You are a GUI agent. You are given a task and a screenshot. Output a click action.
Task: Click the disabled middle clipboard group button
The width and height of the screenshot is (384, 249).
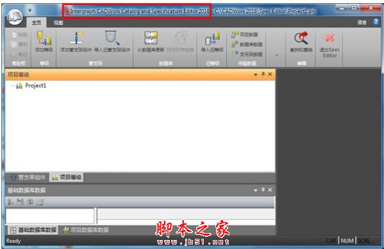(20, 44)
